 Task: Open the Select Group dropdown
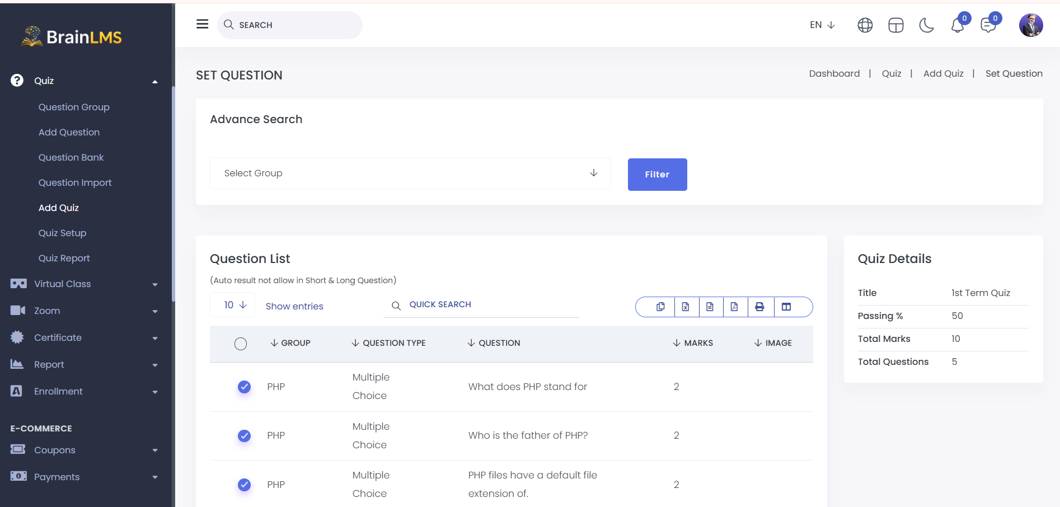410,173
